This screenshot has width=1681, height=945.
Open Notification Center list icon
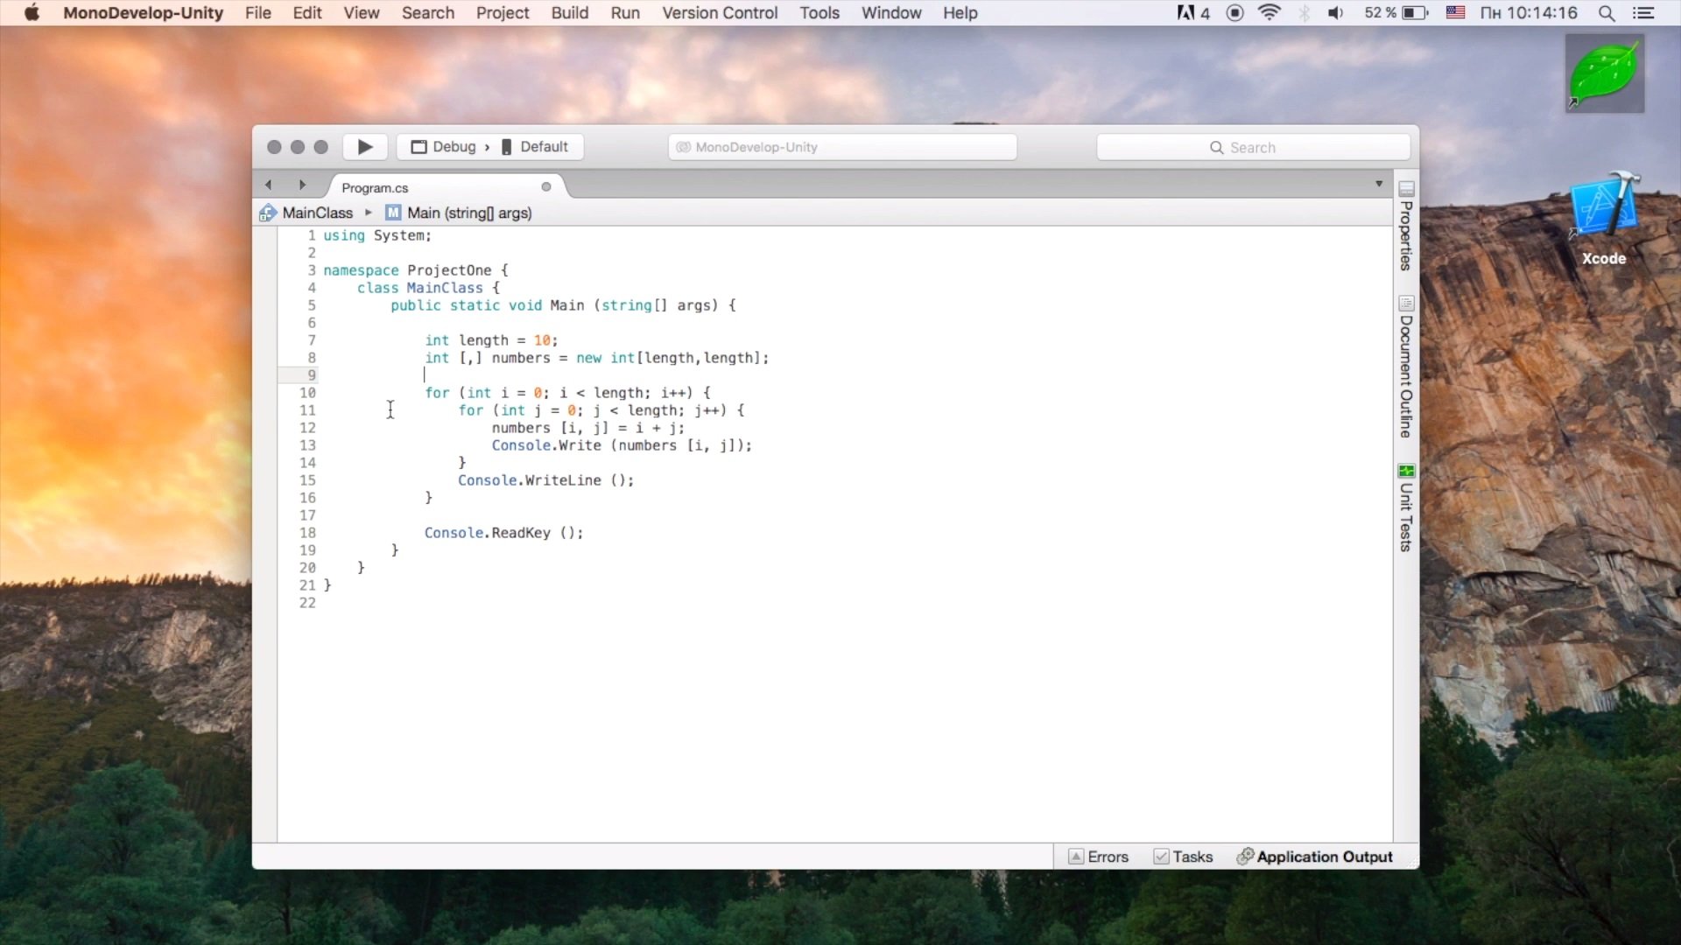click(1644, 13)
